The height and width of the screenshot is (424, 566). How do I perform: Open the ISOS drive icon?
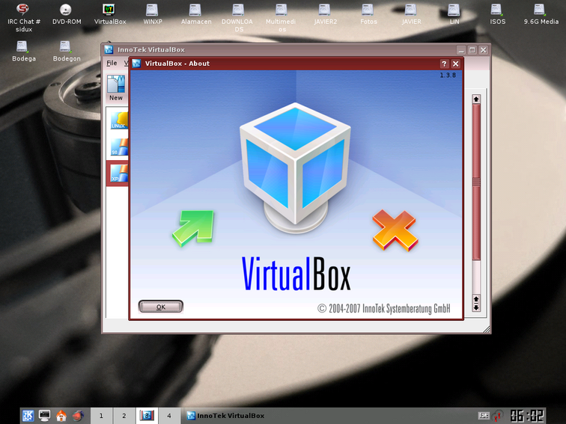(x=497, y=14)
